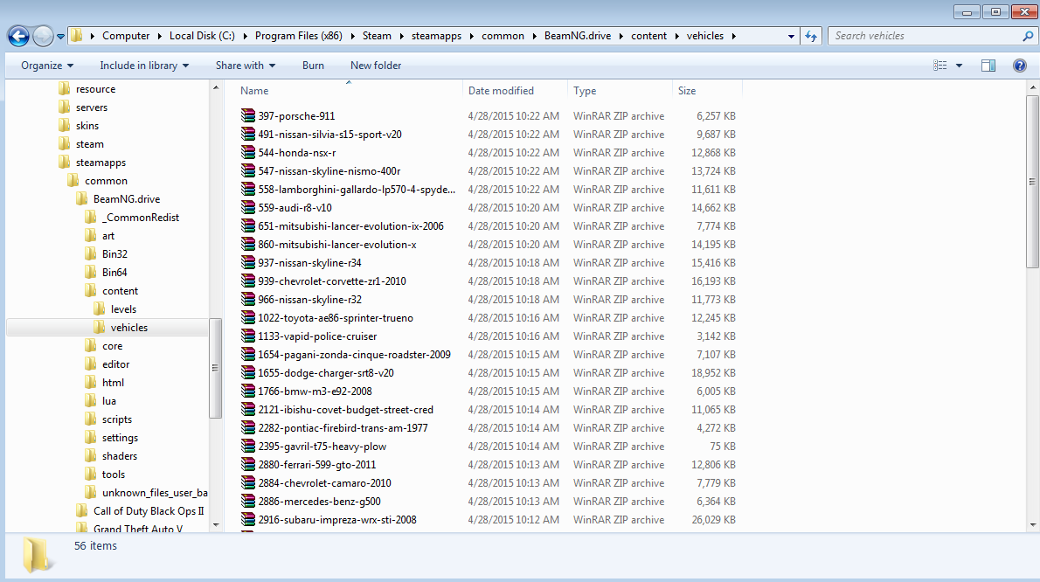Screen dimensions: 1040x582
Task: Select file 2395-gavril-t75-heavy-plow
Action: point(322,447)
